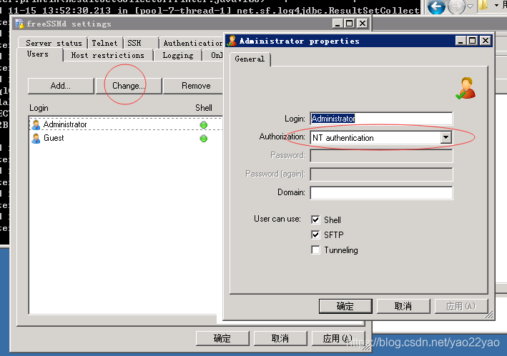
Task: Maximize the freeSSHd settings window
Action: click(x=349, y=24)
